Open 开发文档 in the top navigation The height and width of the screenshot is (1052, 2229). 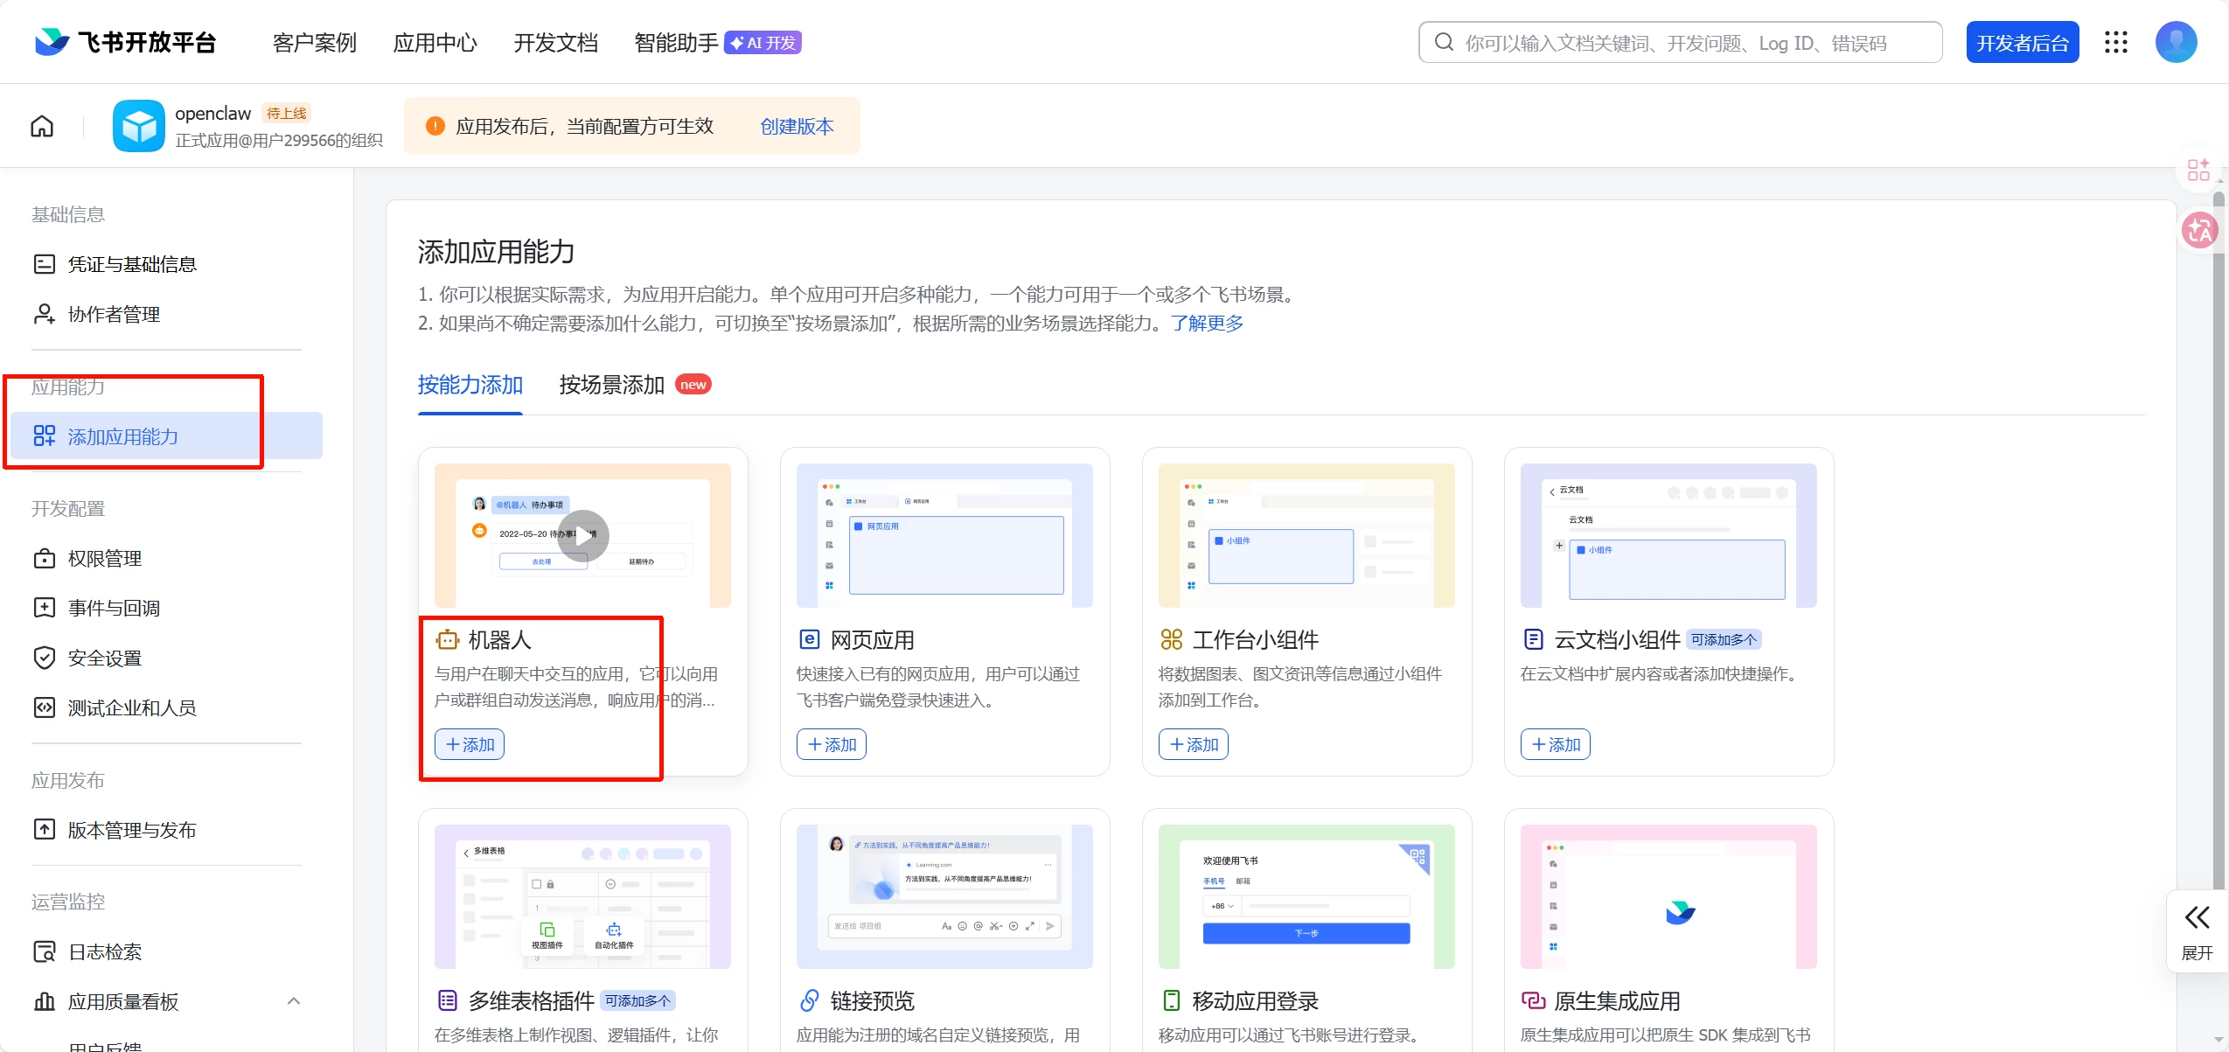pyautogui.click(x=555, y=43)
